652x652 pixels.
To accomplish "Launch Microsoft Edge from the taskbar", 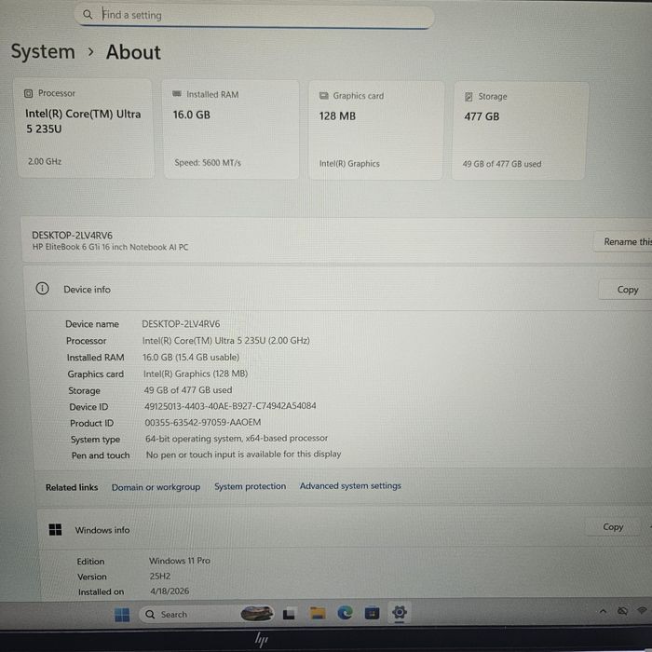I will click(345, 613).
